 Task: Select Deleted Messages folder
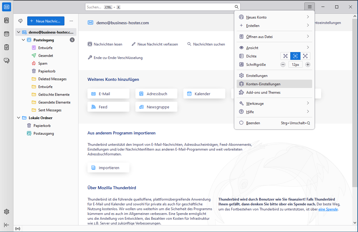[46, 79]
